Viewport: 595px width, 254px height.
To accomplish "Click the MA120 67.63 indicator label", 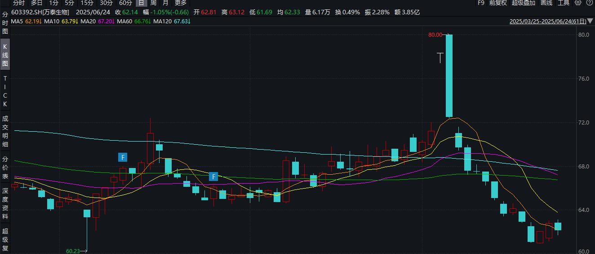I will point(172,22).
